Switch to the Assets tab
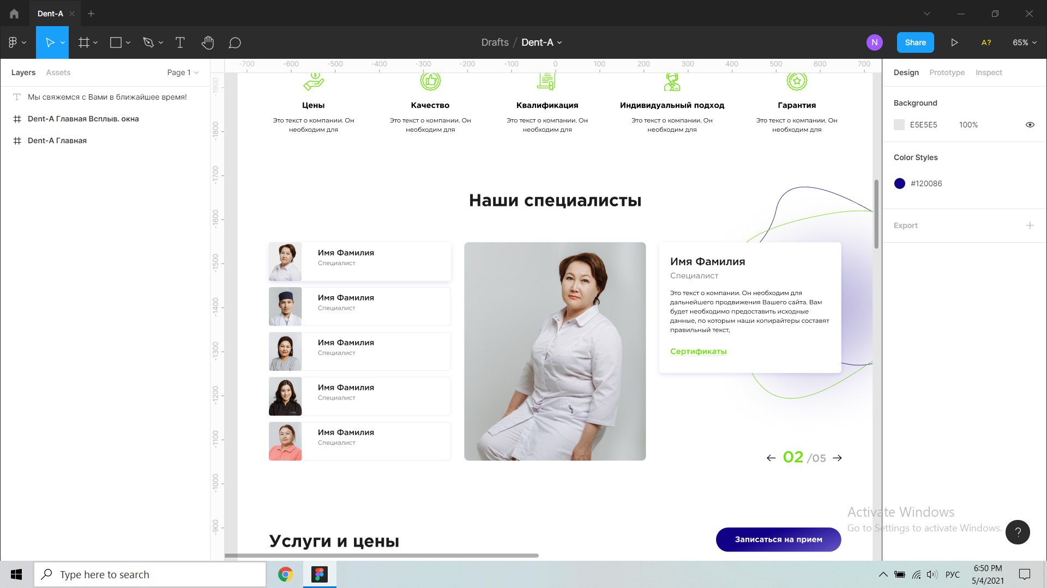Viewport: 1047px width, 588px height. tap(58, 72)
